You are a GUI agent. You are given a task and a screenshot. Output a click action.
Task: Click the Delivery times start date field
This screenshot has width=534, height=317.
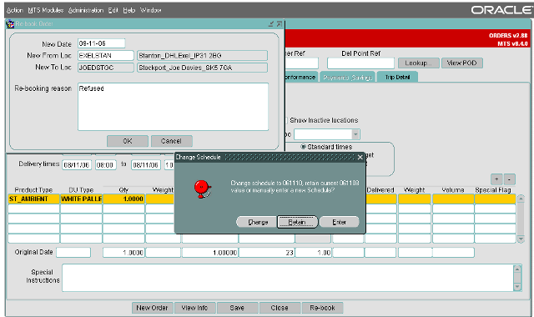(77, 165)
